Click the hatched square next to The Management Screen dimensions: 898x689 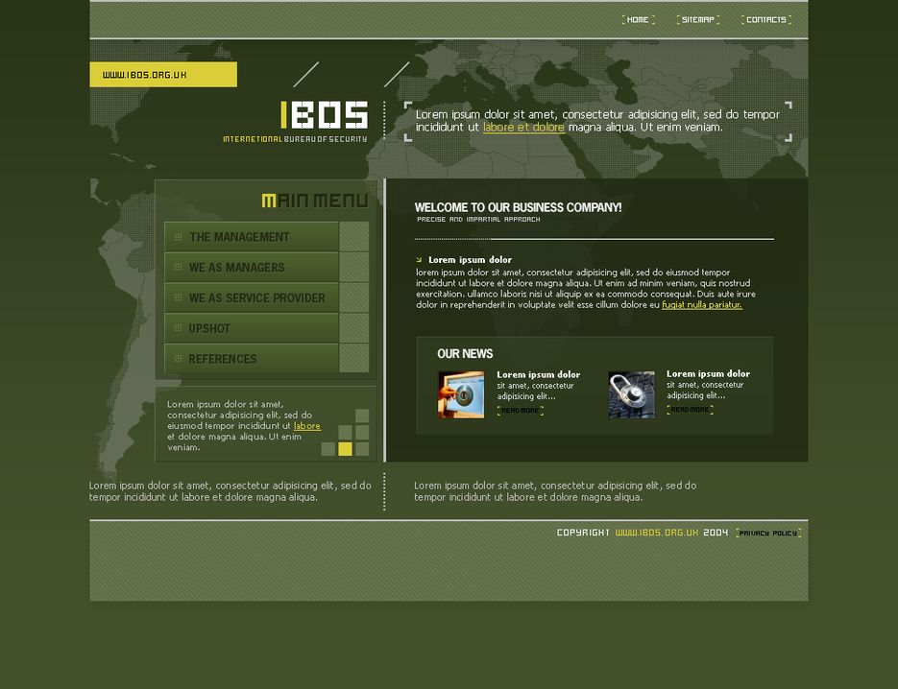[x=354, y=237]
